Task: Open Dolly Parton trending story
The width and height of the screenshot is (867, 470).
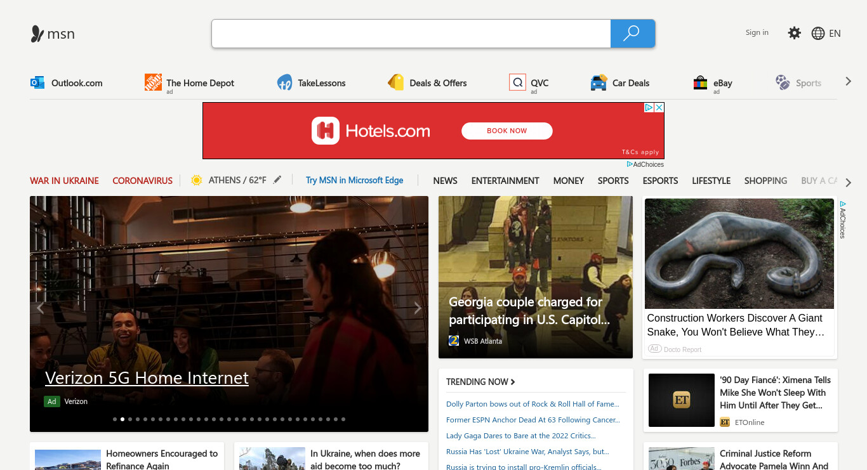Action: [533, 404]
